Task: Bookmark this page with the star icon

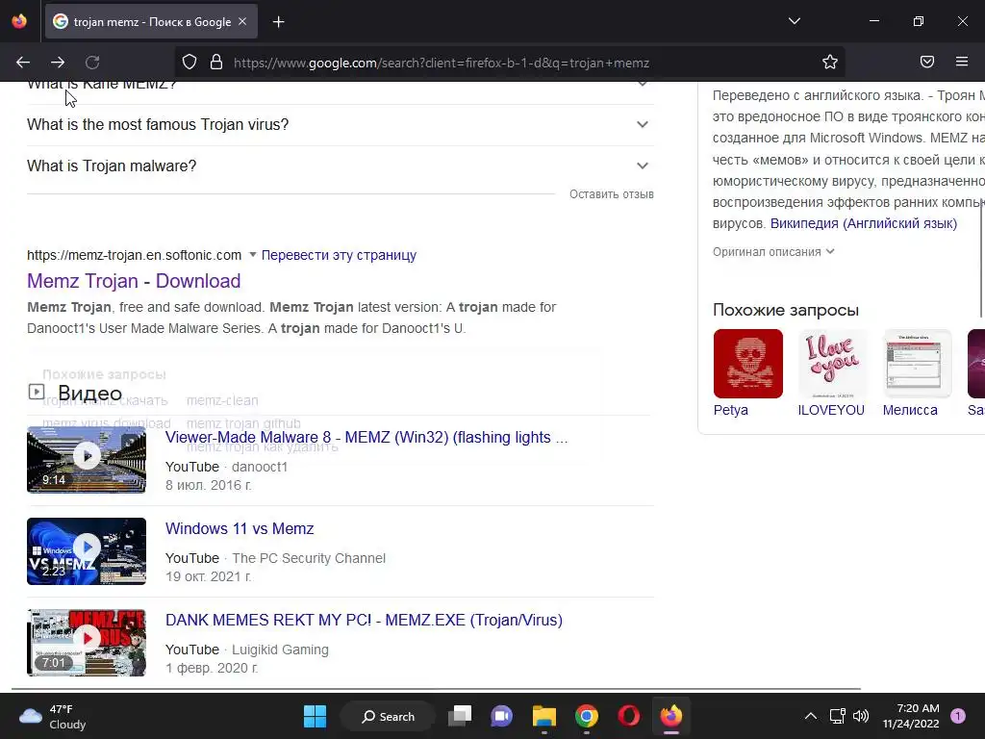Action: pos(830,63)
